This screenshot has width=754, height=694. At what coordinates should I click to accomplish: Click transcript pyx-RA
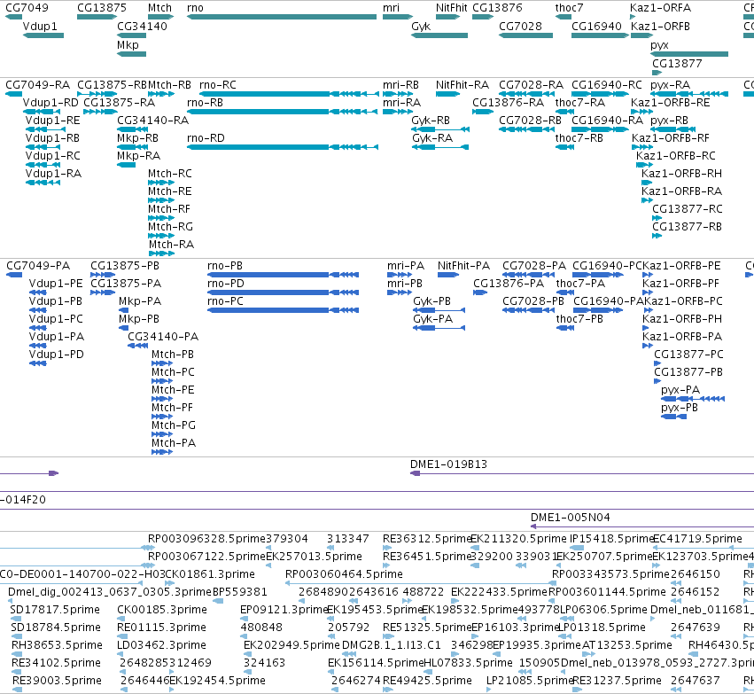(x=689, y=94)
